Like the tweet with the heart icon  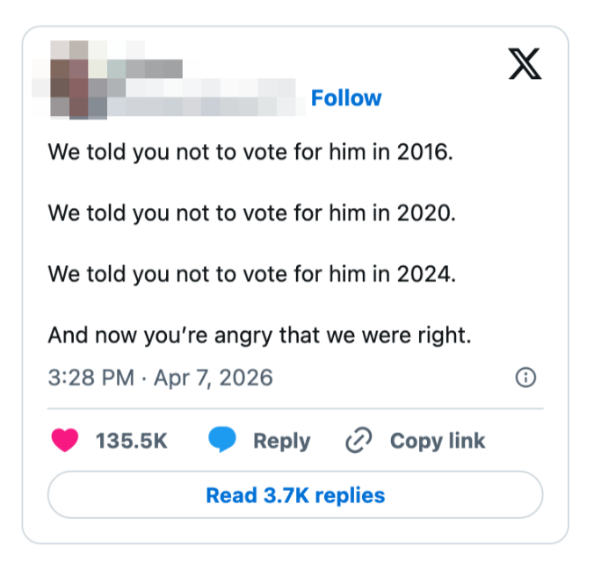[x=65, y=440]
